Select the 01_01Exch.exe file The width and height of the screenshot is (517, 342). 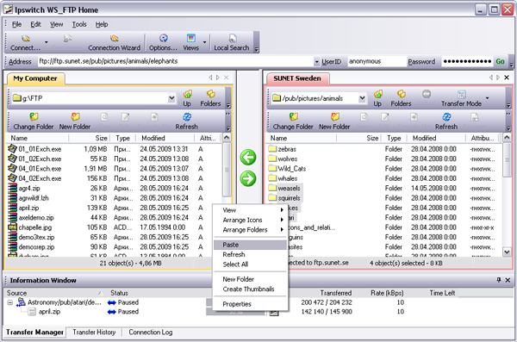[x=40, y=149]
